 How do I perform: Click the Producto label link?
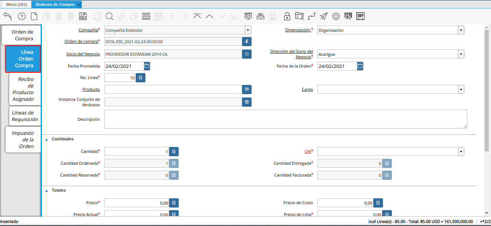[x=91, y=89]
